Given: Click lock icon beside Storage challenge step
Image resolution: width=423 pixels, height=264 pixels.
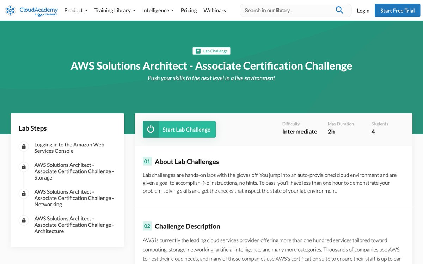Looking at the screenshot, I should [x=24, y=167].
